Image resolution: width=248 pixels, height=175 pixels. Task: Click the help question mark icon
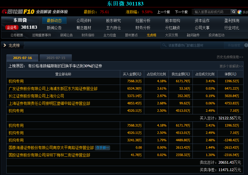point(246,45)
